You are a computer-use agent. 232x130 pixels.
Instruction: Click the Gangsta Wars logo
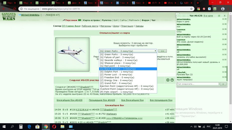(8, 16)
